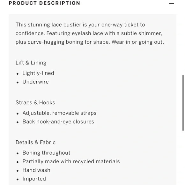Viewport: 185px width, 185px height.
Task: Click the scrollbar track below the thumb
Action: coord(183,158)
